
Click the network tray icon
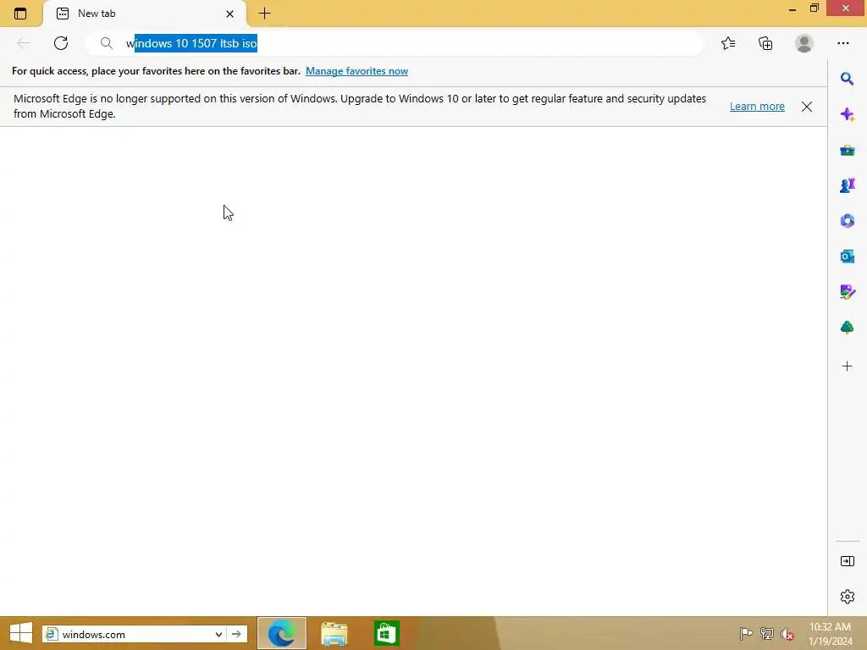tap(767, 633)
